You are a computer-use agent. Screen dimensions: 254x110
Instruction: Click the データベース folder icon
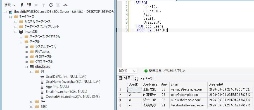[x=16, y=17]
